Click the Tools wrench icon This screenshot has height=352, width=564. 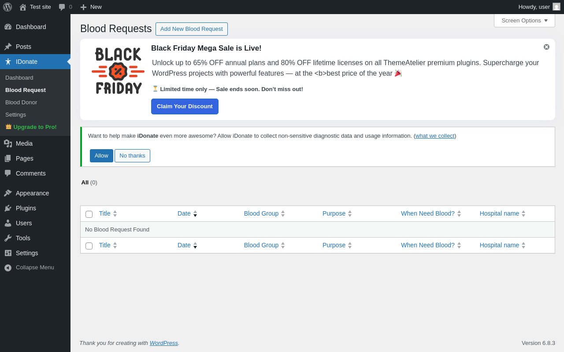coord(8,238)
